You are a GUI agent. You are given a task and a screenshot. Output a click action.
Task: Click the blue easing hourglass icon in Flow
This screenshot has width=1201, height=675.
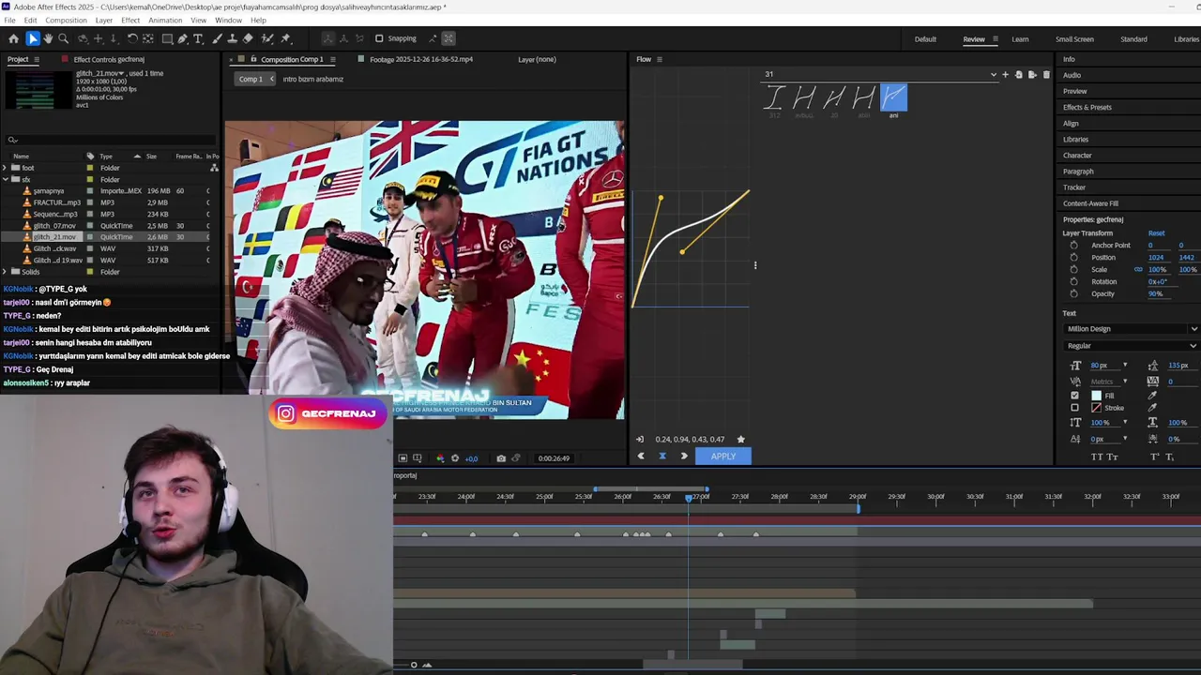pos(662,456)
